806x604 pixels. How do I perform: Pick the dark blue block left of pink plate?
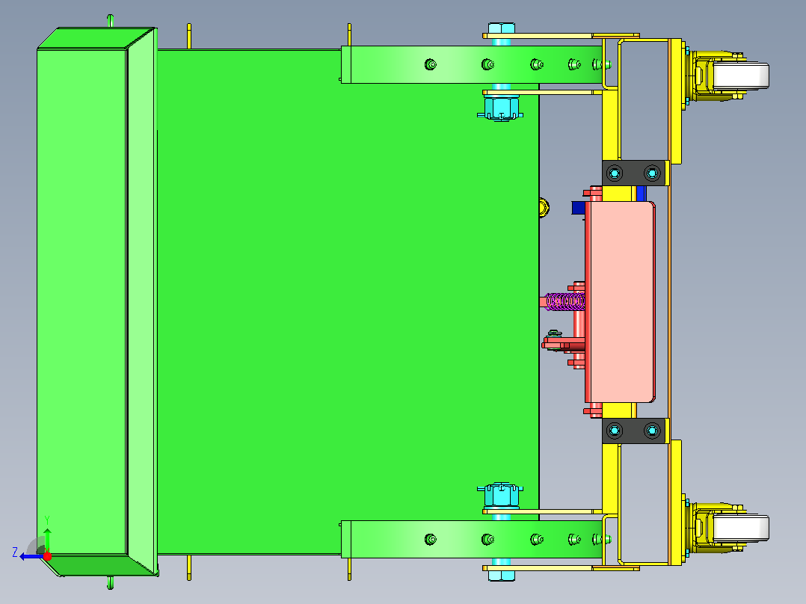(578, 208)
